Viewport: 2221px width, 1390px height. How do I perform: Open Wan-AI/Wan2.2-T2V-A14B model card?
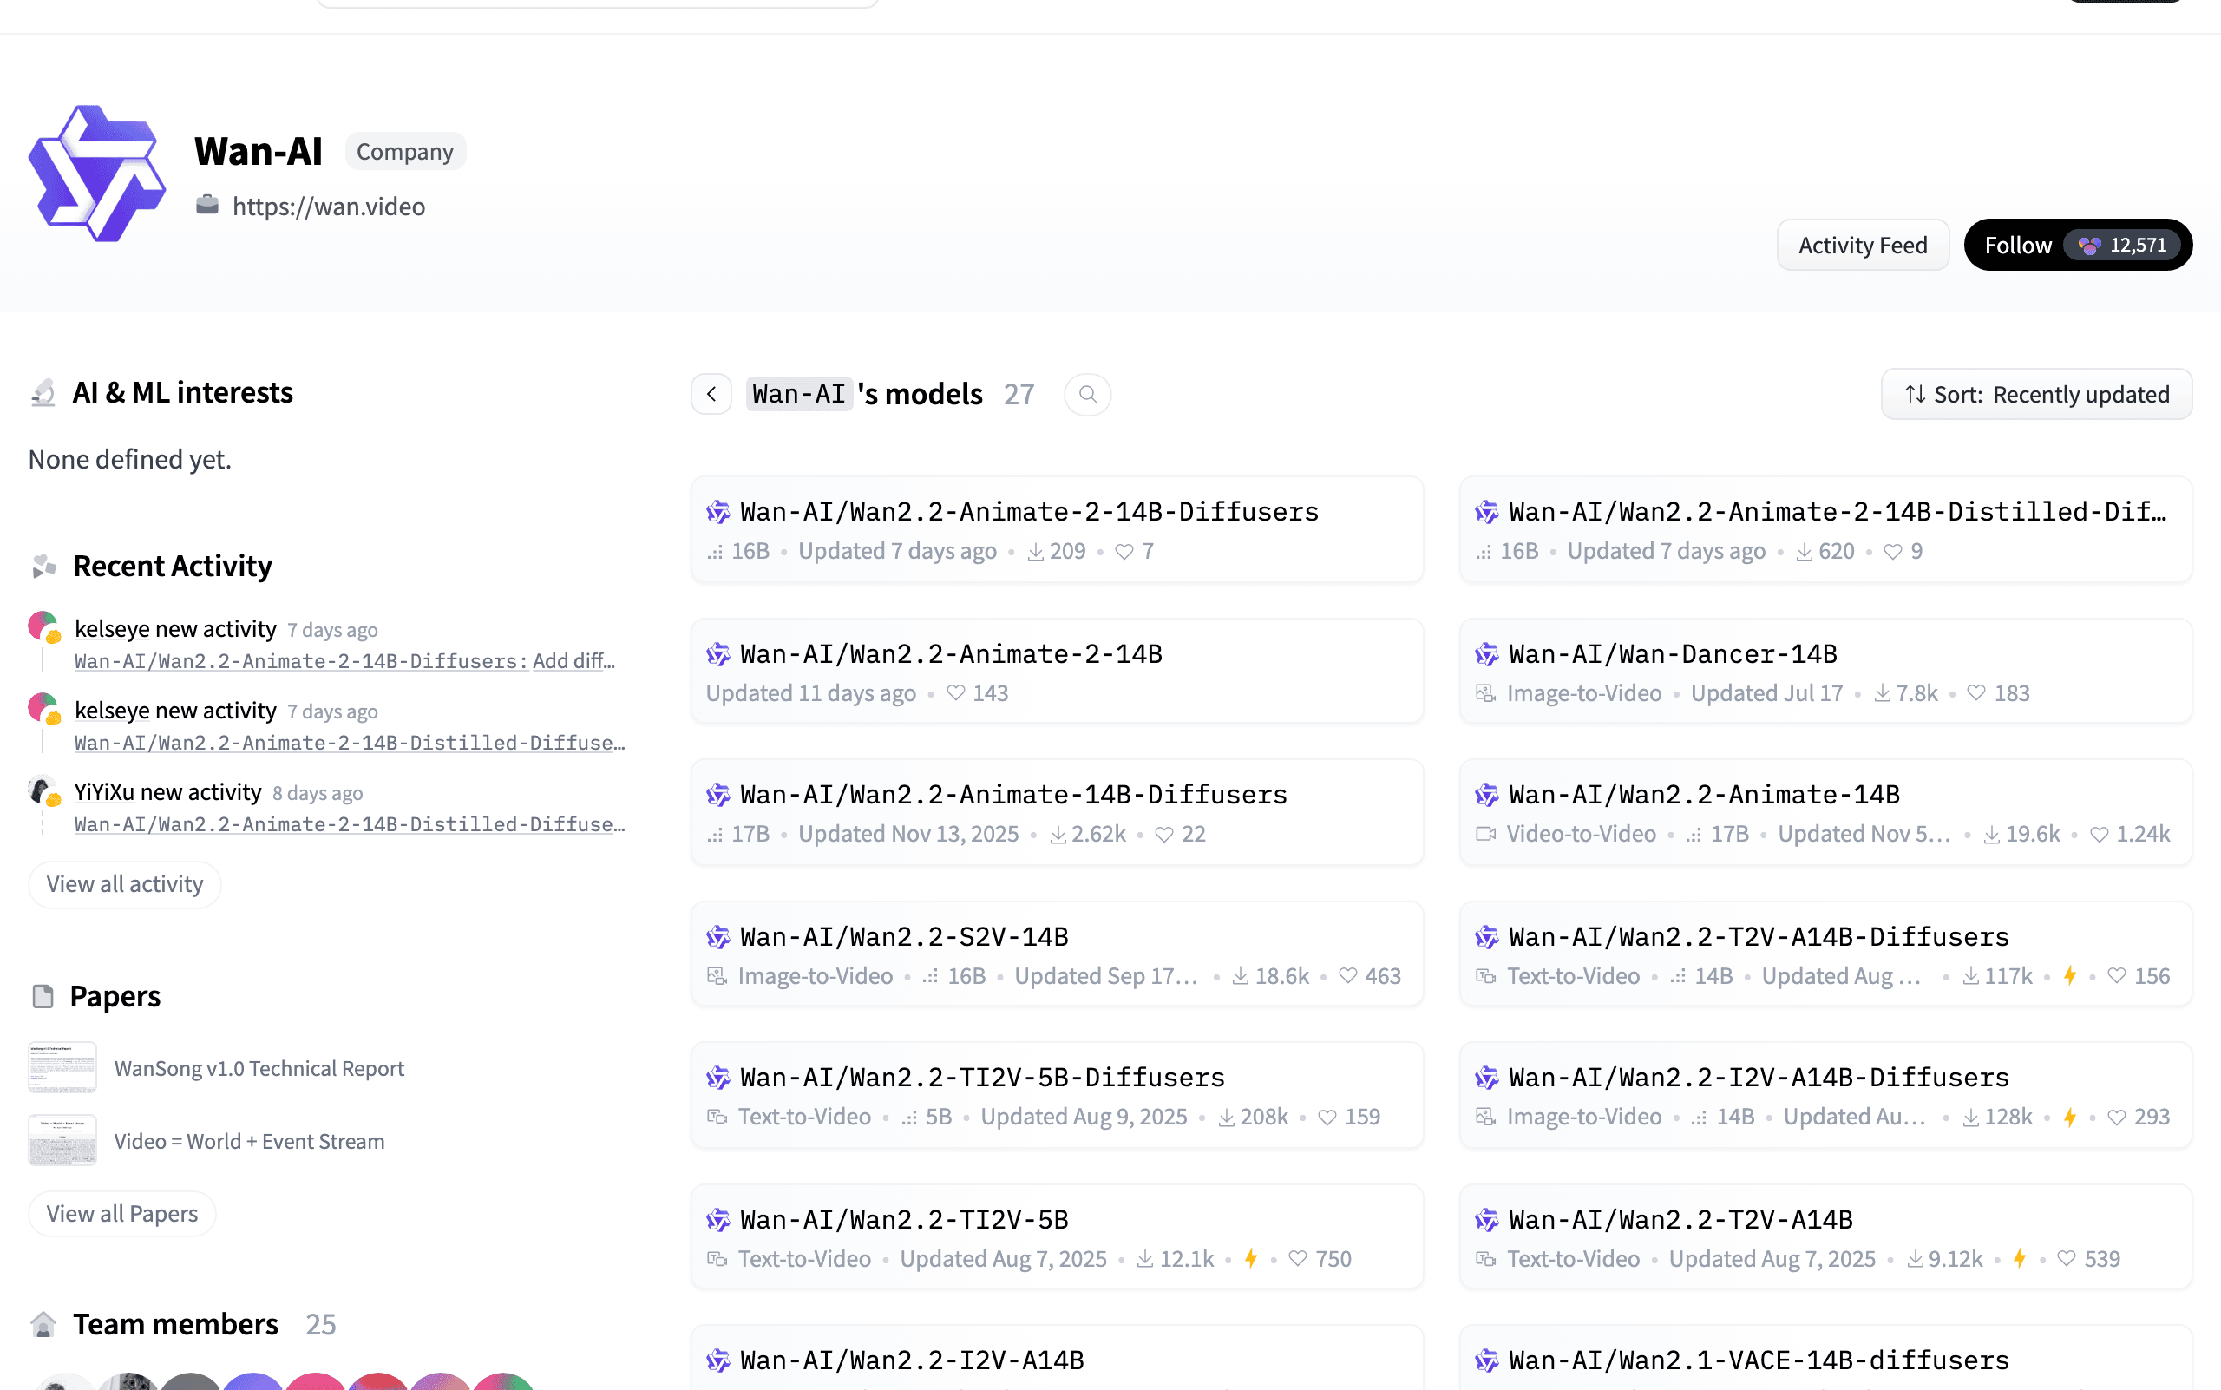(1825, 1237)
